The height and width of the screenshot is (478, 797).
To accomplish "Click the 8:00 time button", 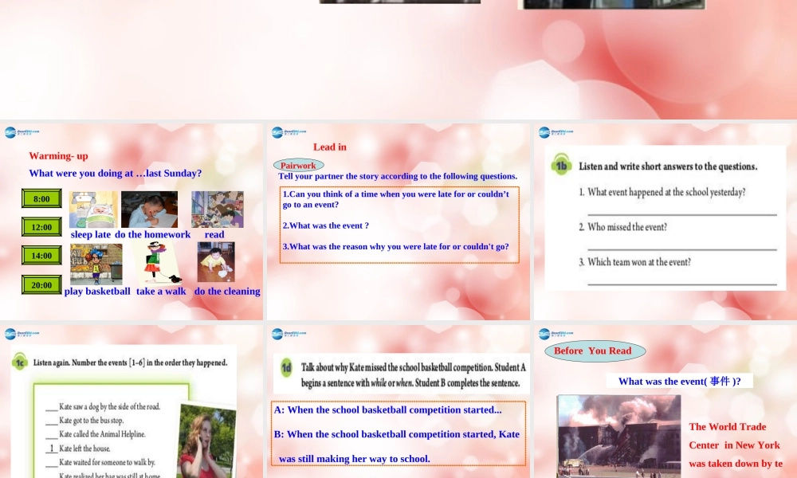I will pos(41,198).
